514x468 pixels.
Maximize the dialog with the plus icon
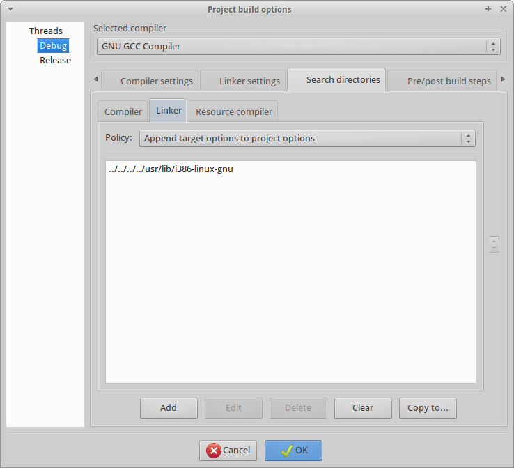pos(488,9)
